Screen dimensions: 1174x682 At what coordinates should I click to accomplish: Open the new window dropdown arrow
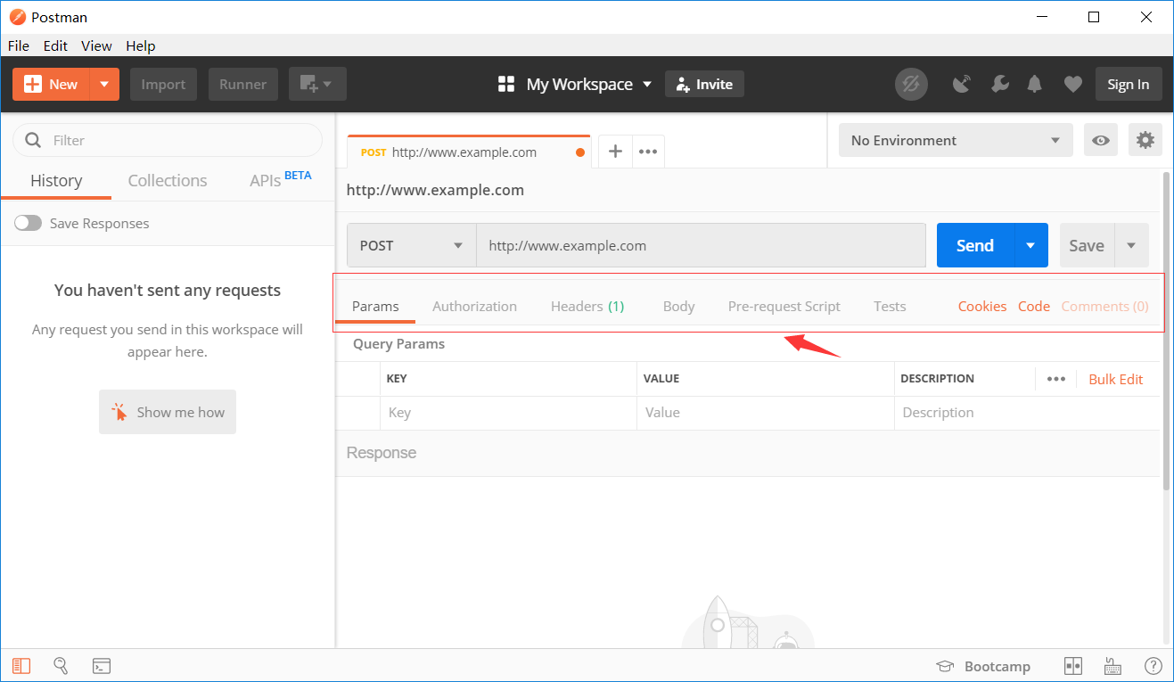(x=327, y=84)
